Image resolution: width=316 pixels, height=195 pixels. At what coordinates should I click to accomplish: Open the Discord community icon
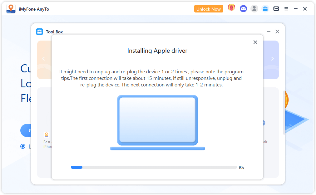(243, 9)
